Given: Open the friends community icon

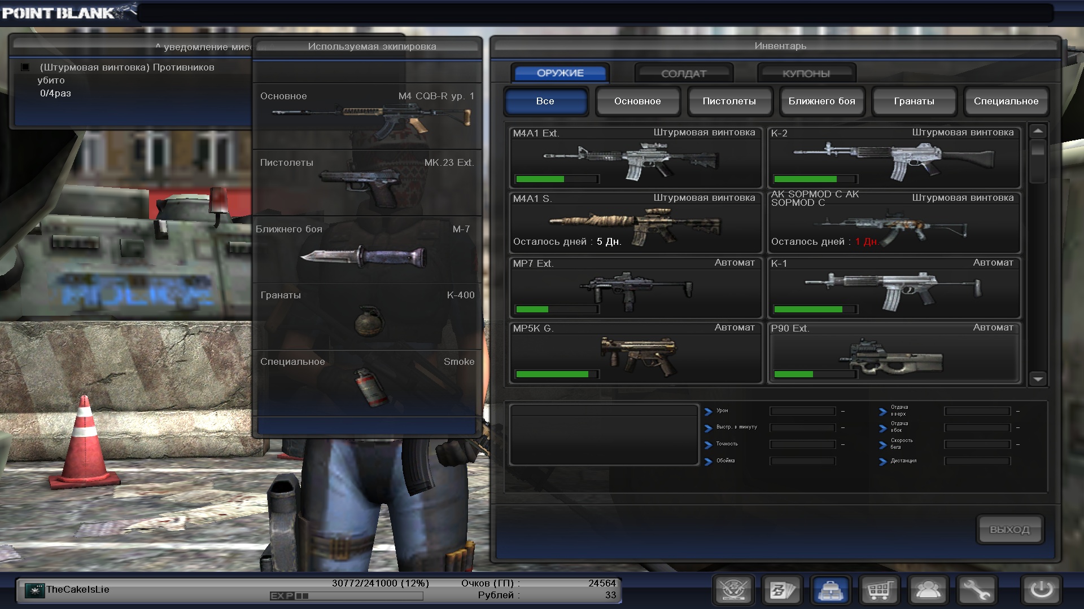Looking at the screenshot, I should 928,590.
